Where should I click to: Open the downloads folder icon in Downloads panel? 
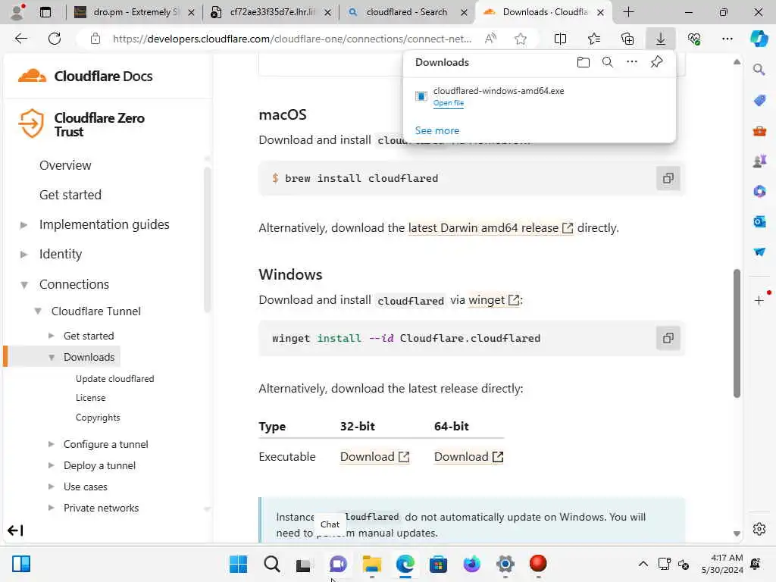point(583,62)
